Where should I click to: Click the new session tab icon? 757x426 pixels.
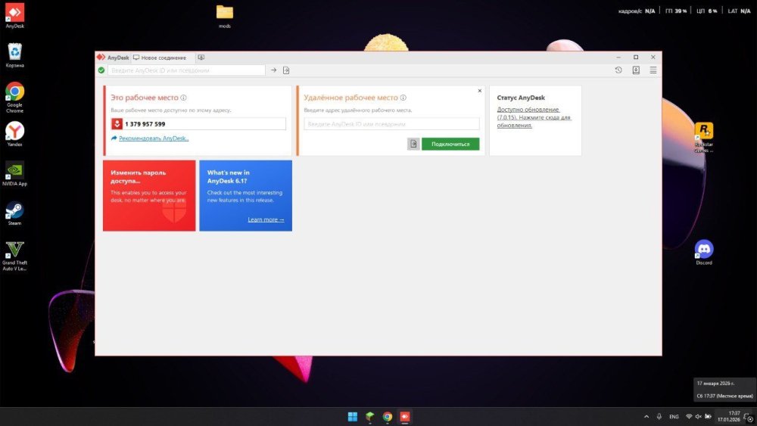click(x=201, y=58)
